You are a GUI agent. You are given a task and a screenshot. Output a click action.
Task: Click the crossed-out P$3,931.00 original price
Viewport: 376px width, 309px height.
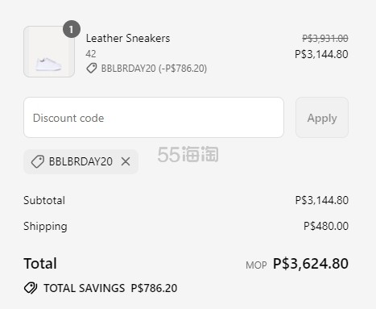325,39
